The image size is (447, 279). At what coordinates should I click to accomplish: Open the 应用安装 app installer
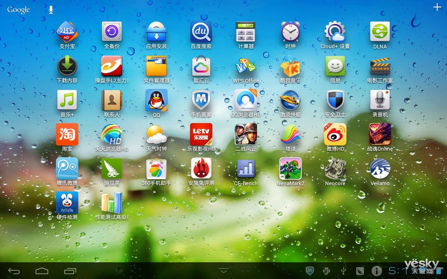point(156,32)
